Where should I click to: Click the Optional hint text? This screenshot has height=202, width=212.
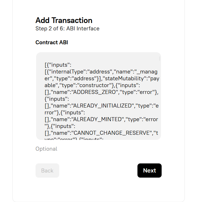pyautogui.click(x=46, y=149)
